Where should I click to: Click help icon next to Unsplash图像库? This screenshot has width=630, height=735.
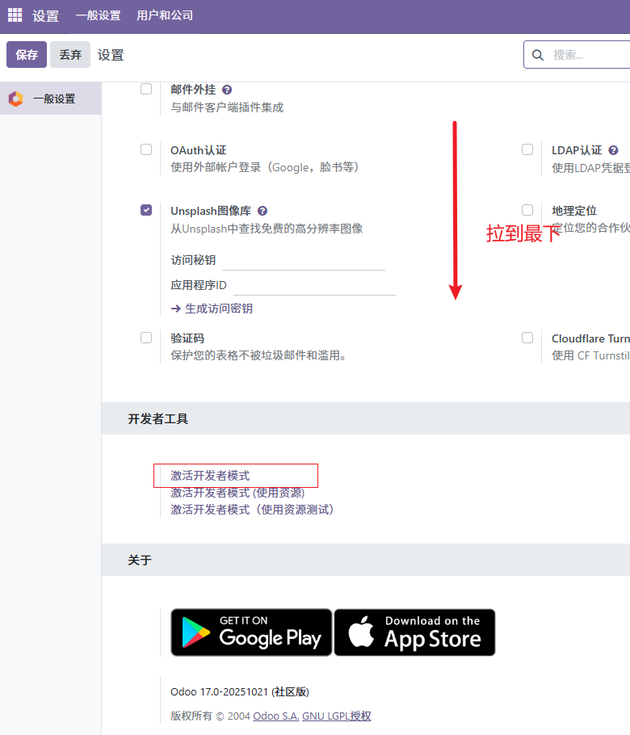tap(262, 211)
